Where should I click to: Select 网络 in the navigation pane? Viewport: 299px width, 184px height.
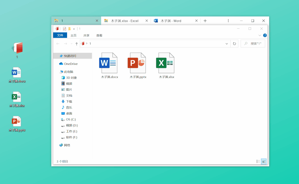[65, 145]
